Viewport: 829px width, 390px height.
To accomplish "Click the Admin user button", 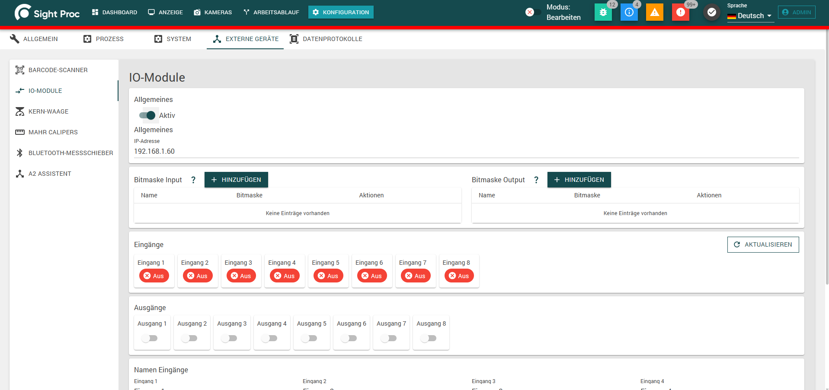I will point(797,12).
